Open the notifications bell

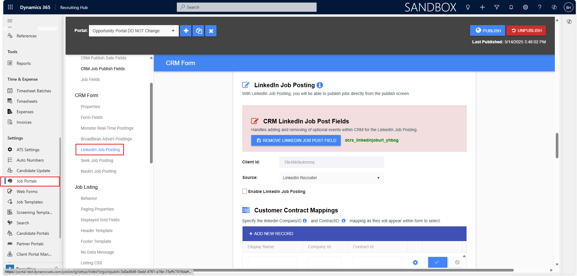pos(511,7)
